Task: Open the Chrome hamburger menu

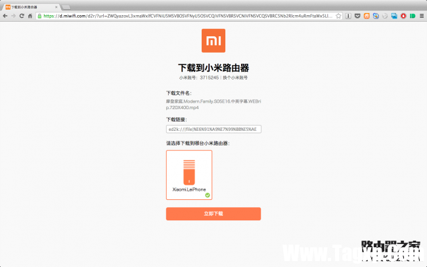Action: point(422,16)
